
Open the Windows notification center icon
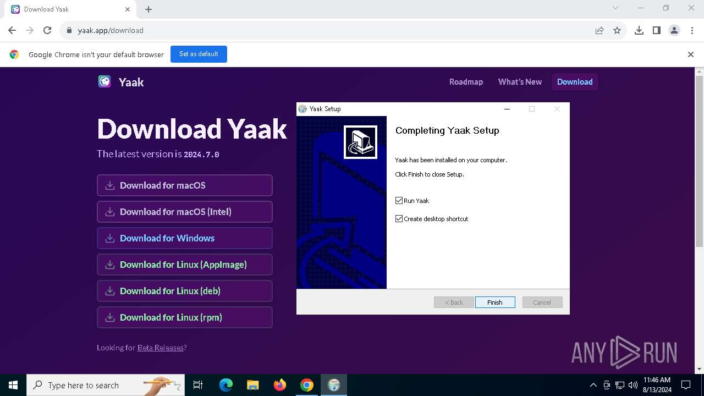686,385
